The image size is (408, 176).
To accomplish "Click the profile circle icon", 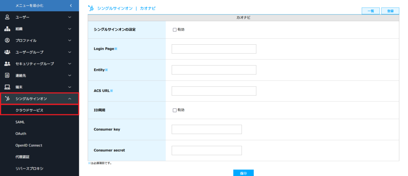I will [x=7, y=40].
